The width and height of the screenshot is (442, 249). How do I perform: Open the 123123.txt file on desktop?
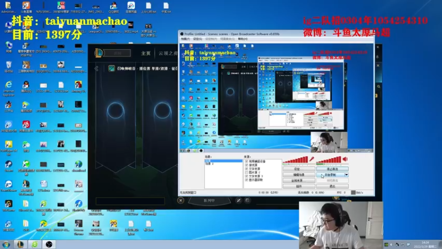pyautogui.click(x=61, y=87)
